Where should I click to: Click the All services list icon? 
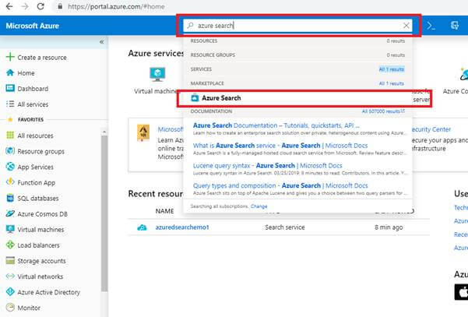10,104
